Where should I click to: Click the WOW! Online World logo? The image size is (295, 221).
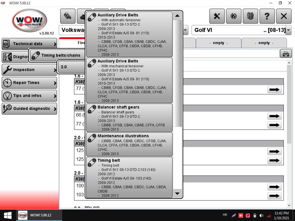[29, 20]
